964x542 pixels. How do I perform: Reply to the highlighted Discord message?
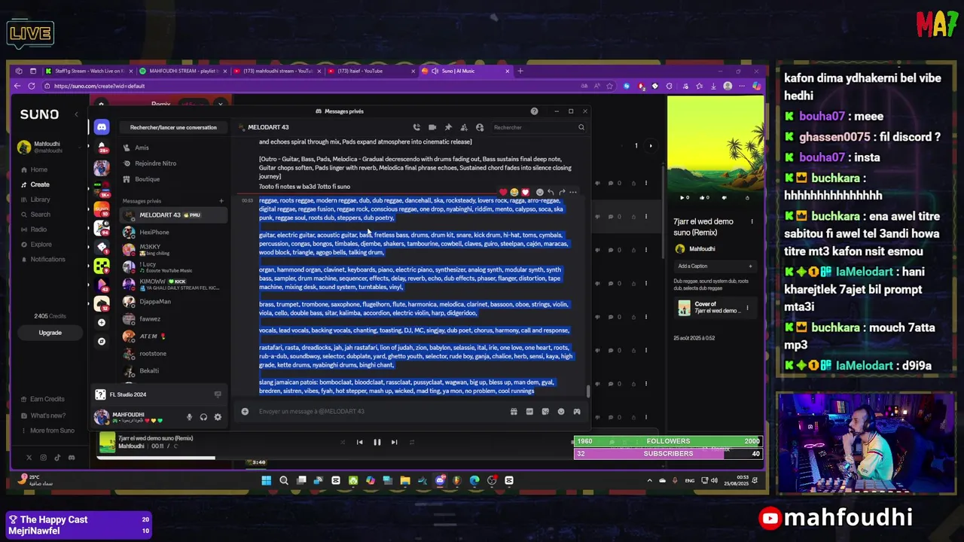tap(551, 192)
